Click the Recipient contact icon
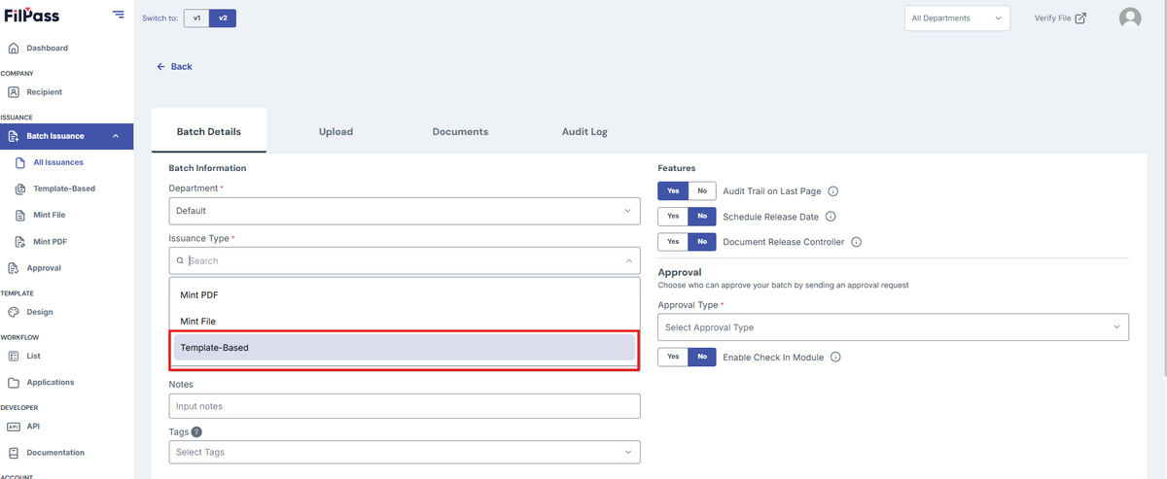This screenshot has width=1167, height=479. pos(14,92)
